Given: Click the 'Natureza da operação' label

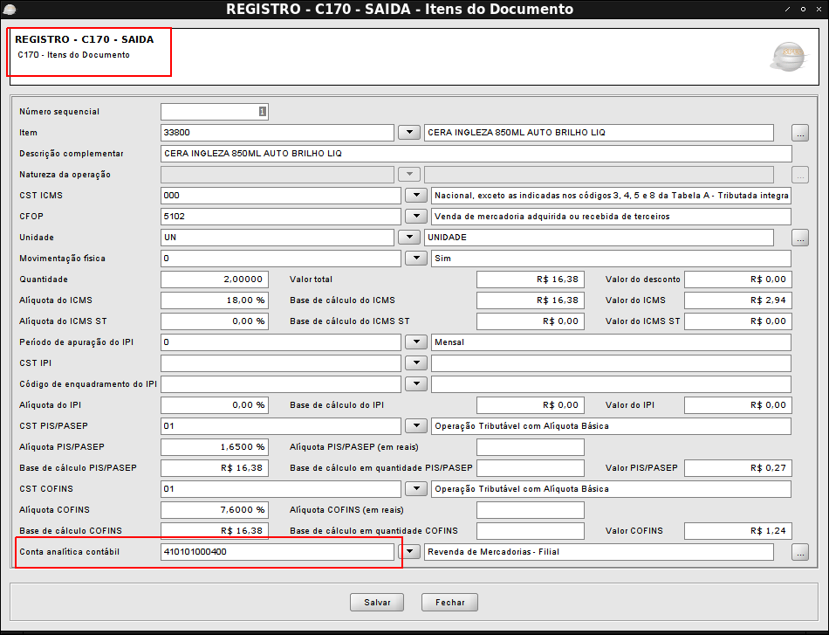Looking at the screenshot, I should pos(65,175).
